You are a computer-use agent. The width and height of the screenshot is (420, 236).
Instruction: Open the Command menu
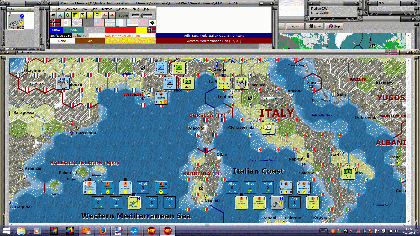point(71,9)
